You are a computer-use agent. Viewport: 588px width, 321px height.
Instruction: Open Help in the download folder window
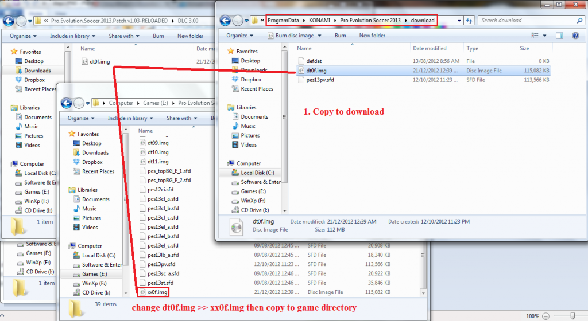[575, 36]
